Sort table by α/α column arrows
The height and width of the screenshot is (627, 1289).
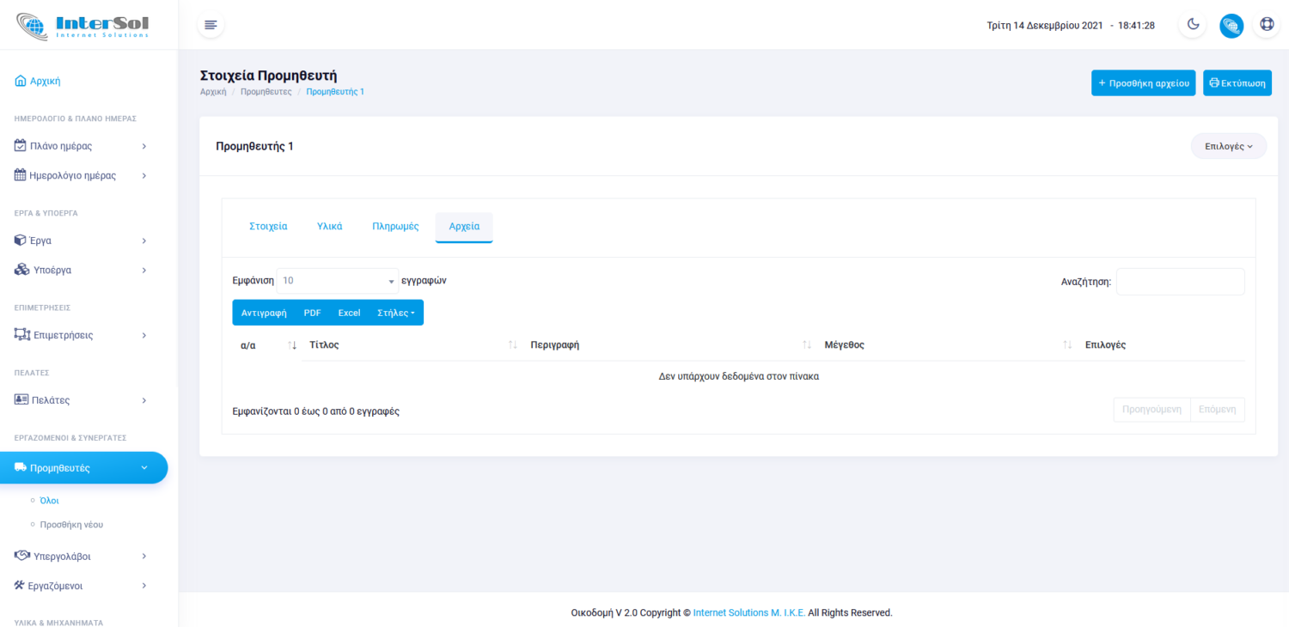291,345
